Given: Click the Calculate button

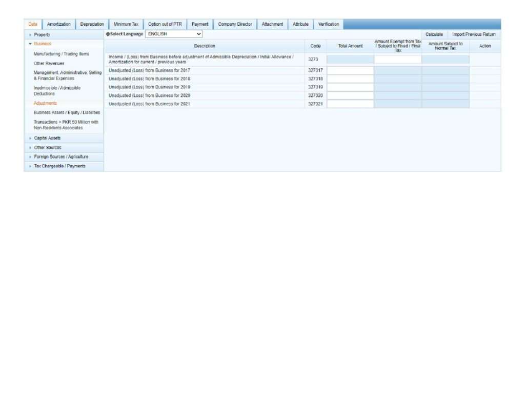Looking at the screenshot, I should click(x=434, y=34).
